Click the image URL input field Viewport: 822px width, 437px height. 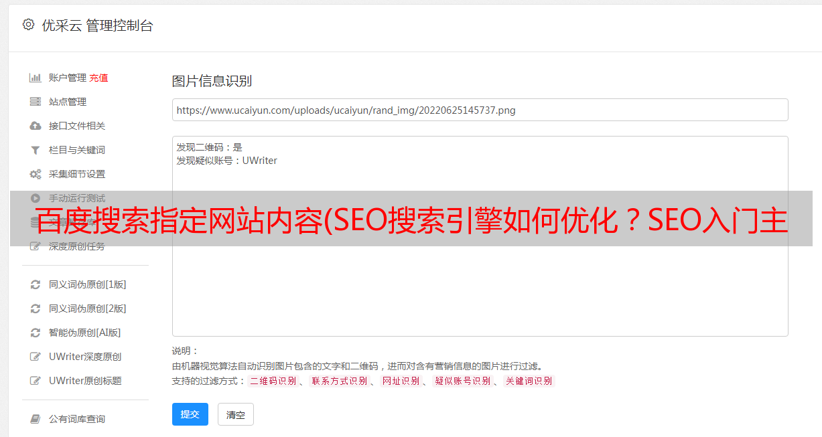coord(480,110)
